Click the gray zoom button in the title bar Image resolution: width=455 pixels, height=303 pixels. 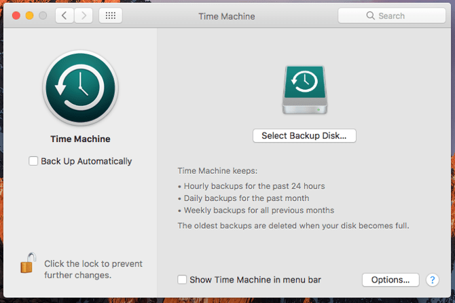pos(43,16)
